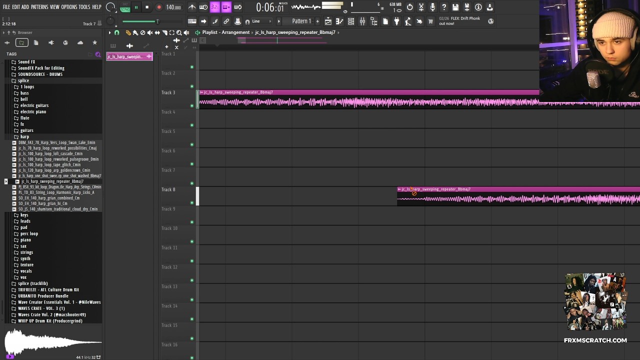Open the Line snap dropdown
The image size is (640, 360).
coord(261,21)
